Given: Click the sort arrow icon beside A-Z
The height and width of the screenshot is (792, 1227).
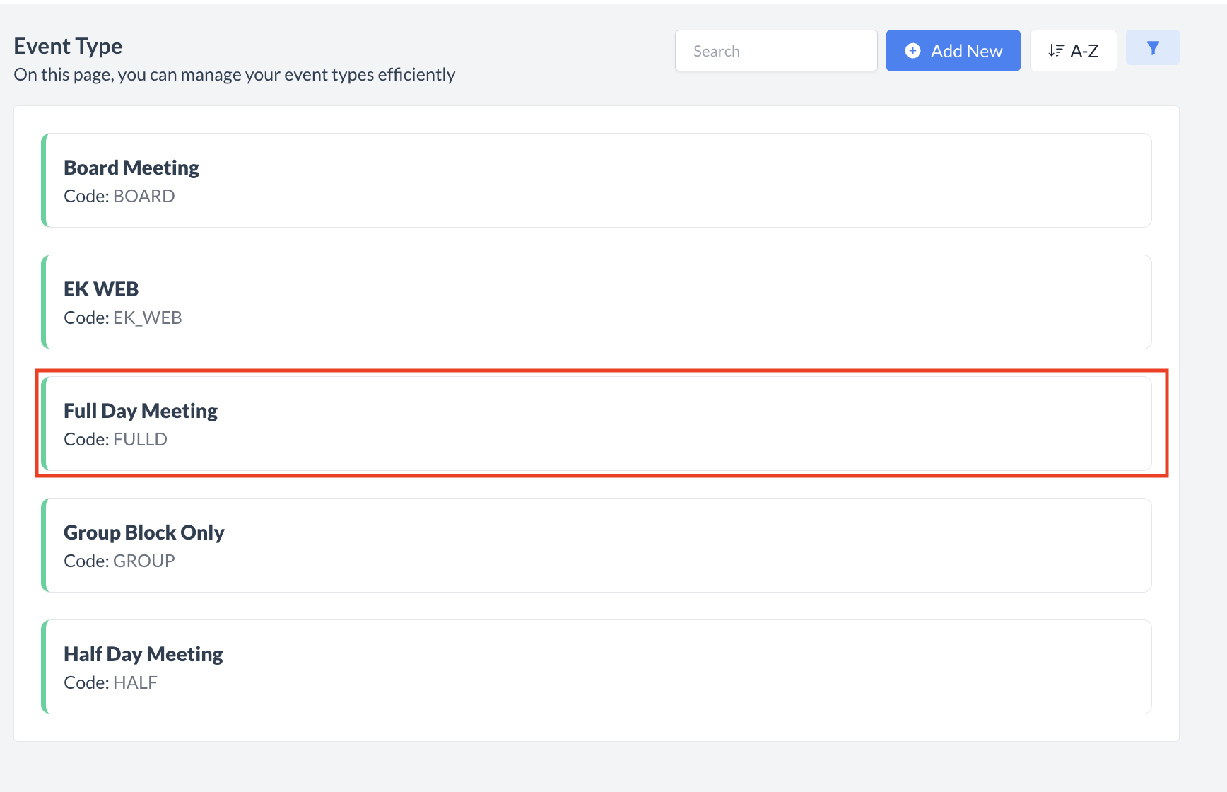Looking at the screenshot, I should (1056, 51).
